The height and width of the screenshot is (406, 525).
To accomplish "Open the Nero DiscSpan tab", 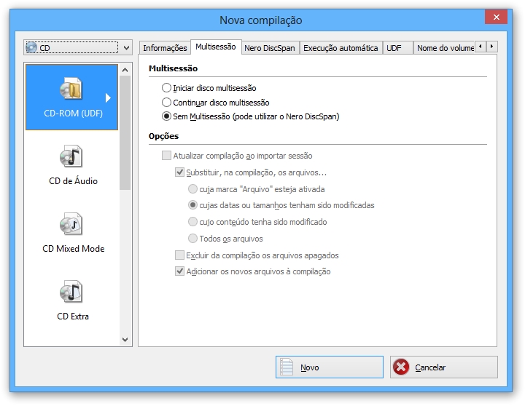I will (x=270, y=48).
